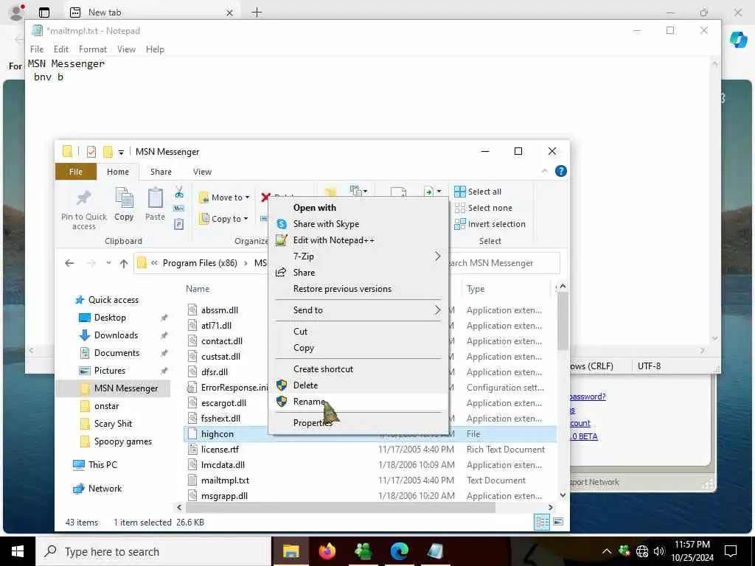The image size is (755, 566).
Task: Switch to the View ribbon tab
Action: (x=202, y=172)
